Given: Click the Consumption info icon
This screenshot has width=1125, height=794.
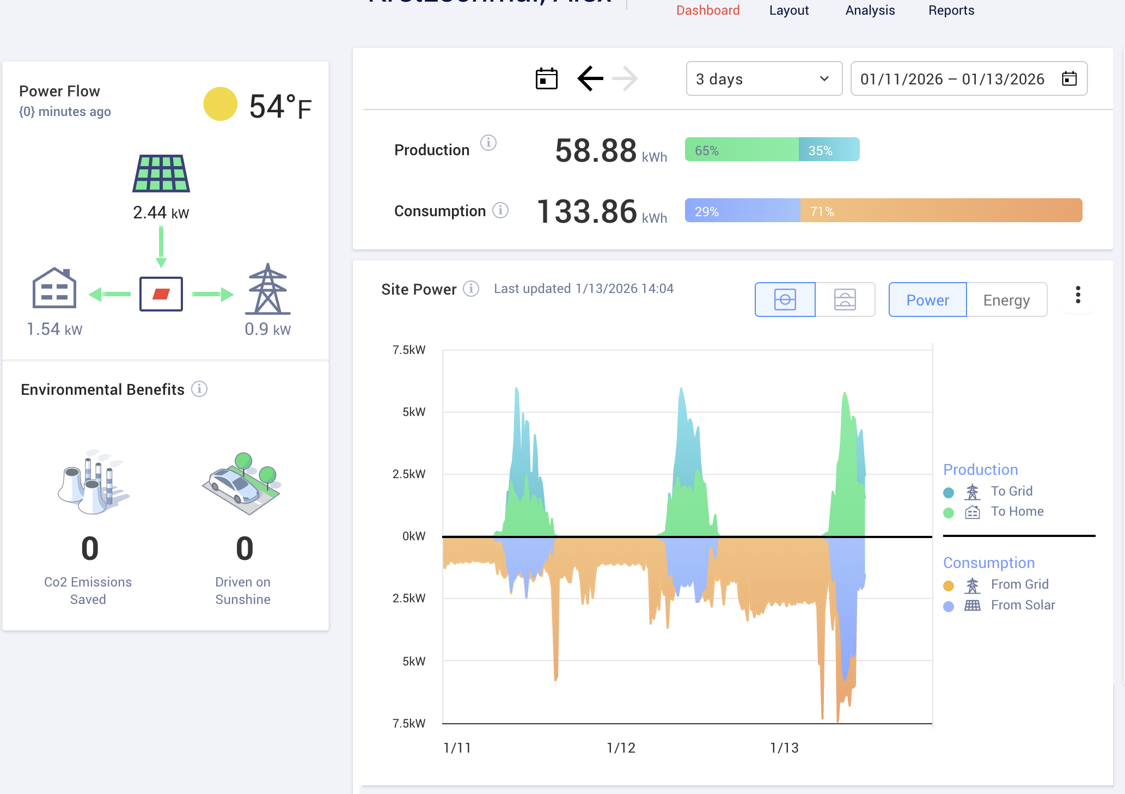Looking at the screenshot, I should tap(500, 210).
